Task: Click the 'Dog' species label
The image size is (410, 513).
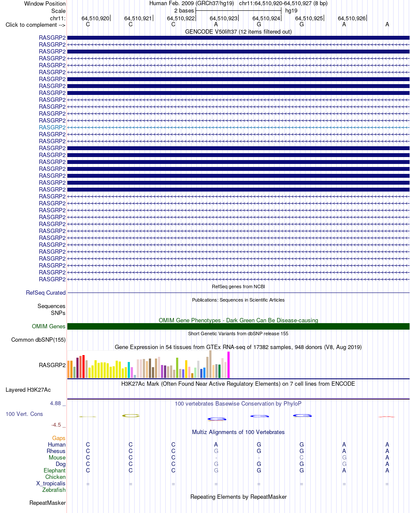Action: [x=60, y=464]
